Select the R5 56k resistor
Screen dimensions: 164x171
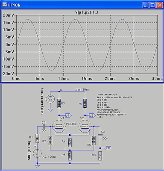tap(70, 156)
